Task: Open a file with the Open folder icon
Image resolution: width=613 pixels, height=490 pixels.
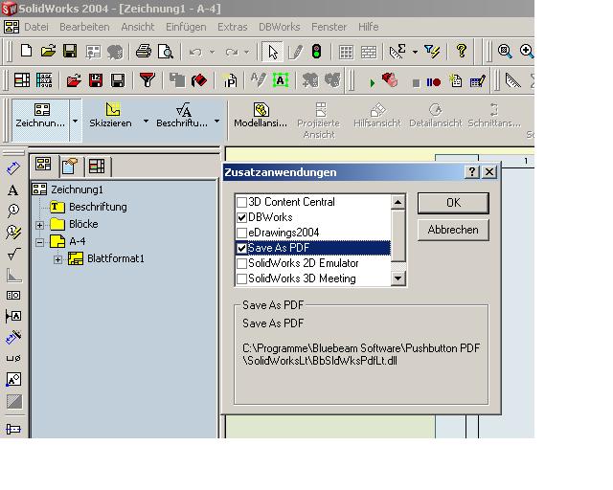Action: tap(48, 51)
